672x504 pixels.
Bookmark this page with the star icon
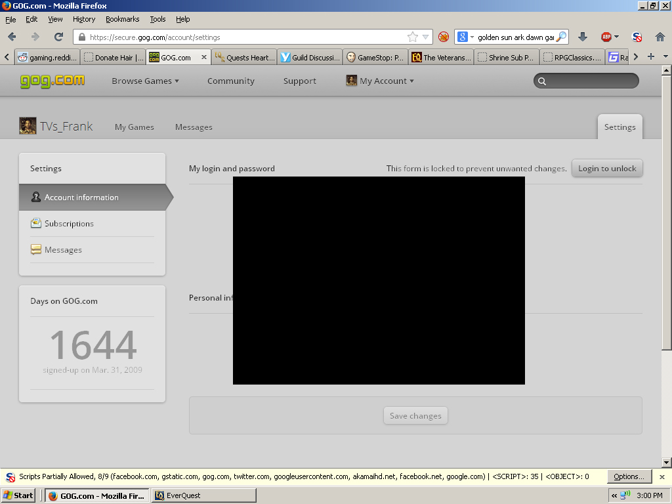click(x=412, y=37)
